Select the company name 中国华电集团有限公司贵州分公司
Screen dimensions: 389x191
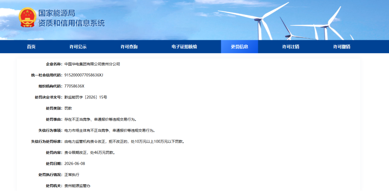92,64
